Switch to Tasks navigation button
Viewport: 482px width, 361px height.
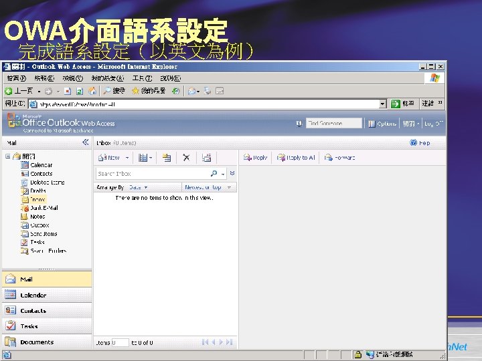(47, 326)
